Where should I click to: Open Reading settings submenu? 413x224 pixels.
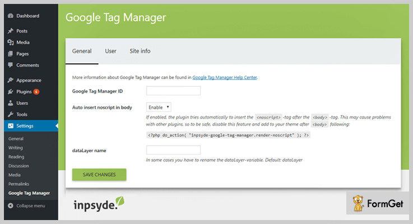[16, 157]
